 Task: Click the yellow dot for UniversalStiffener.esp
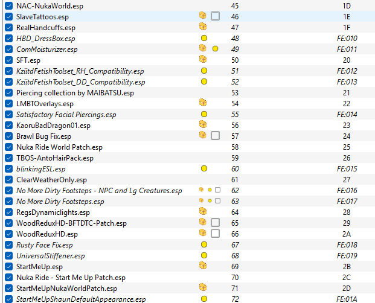point(204,255)
